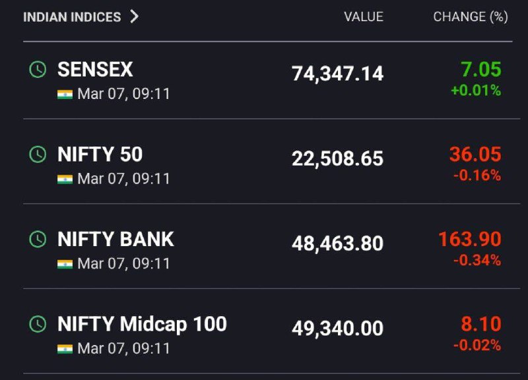Screen dimensions: 528x380
Task: Click the India flag under NIFTY Midcap 100
Action: point(65,349)
